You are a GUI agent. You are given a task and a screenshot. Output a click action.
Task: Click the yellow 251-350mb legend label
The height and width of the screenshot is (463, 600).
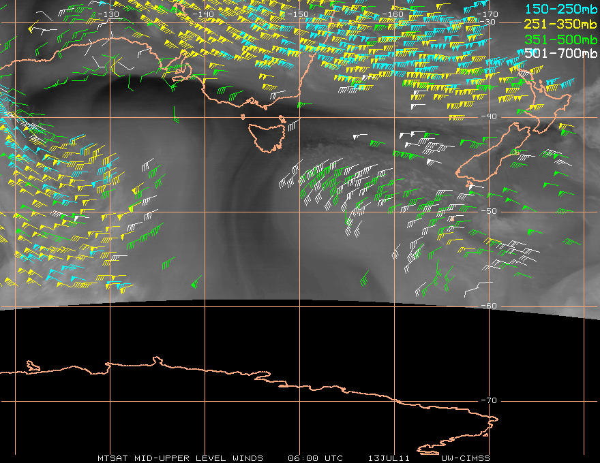coord(560,24)
